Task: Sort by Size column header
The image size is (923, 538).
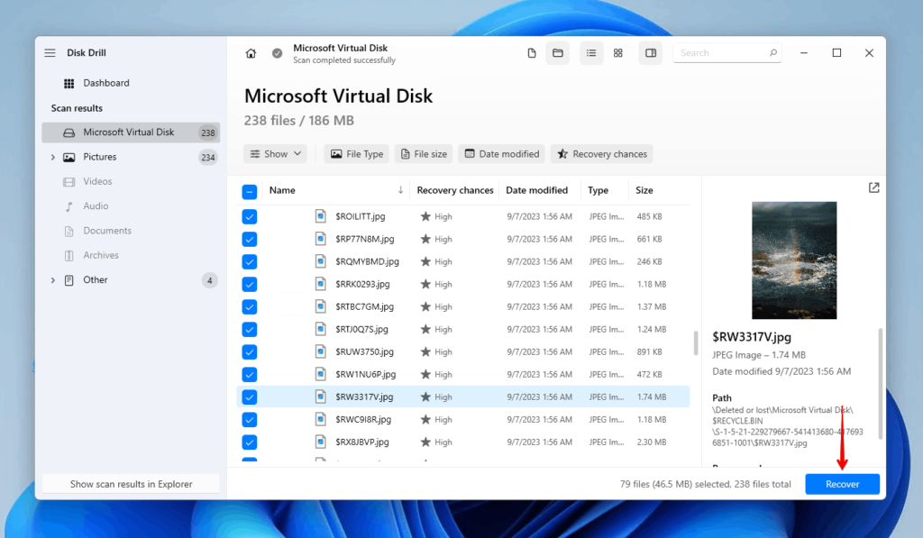Action: 644,190
